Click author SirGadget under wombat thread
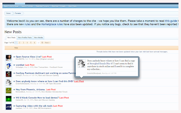181x113 pixels. 20,67
